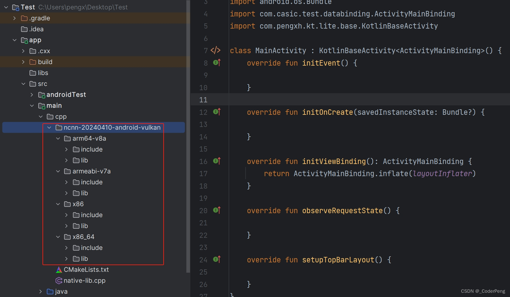
Task: Click the Test project module icon
Action: (x=15, y=7)
